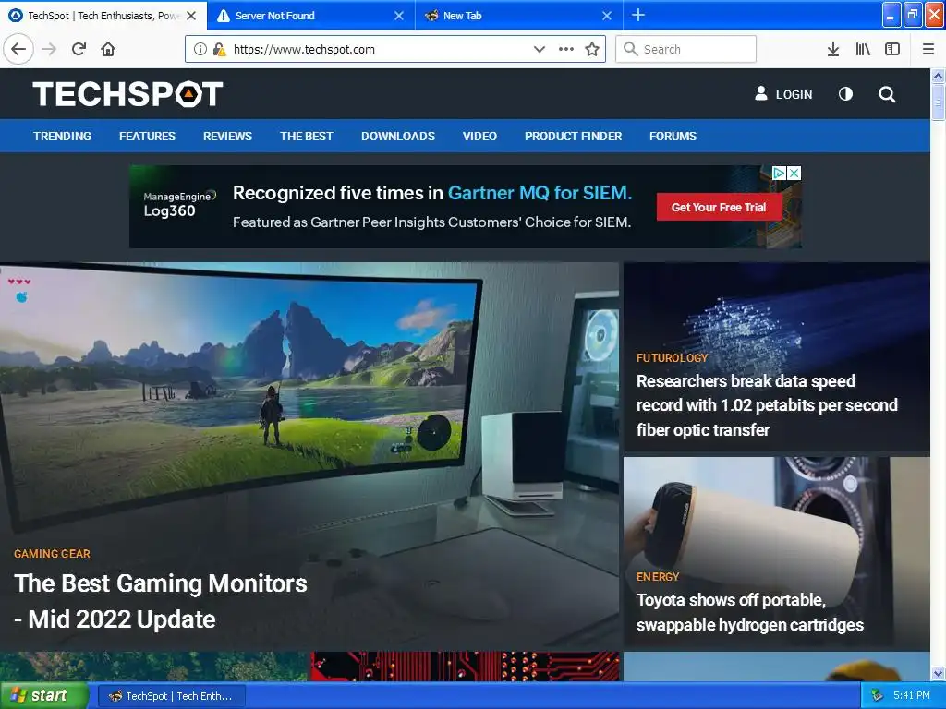Open a new browser tab
The image size is (946, 709).
(x=638, y=15)
